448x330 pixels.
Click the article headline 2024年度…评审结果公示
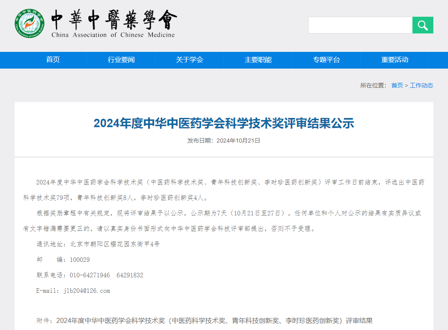(x=224, y=123)
